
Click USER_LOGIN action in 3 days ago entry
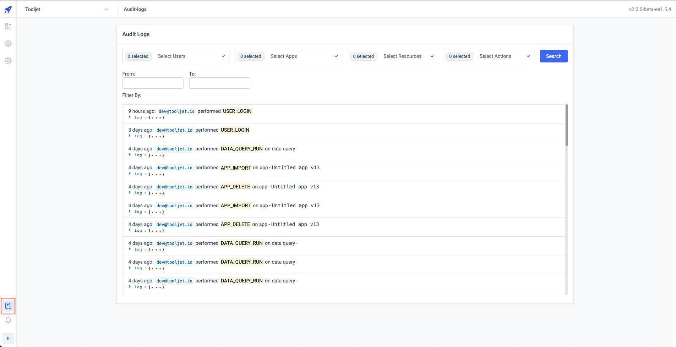pos(235,130)
